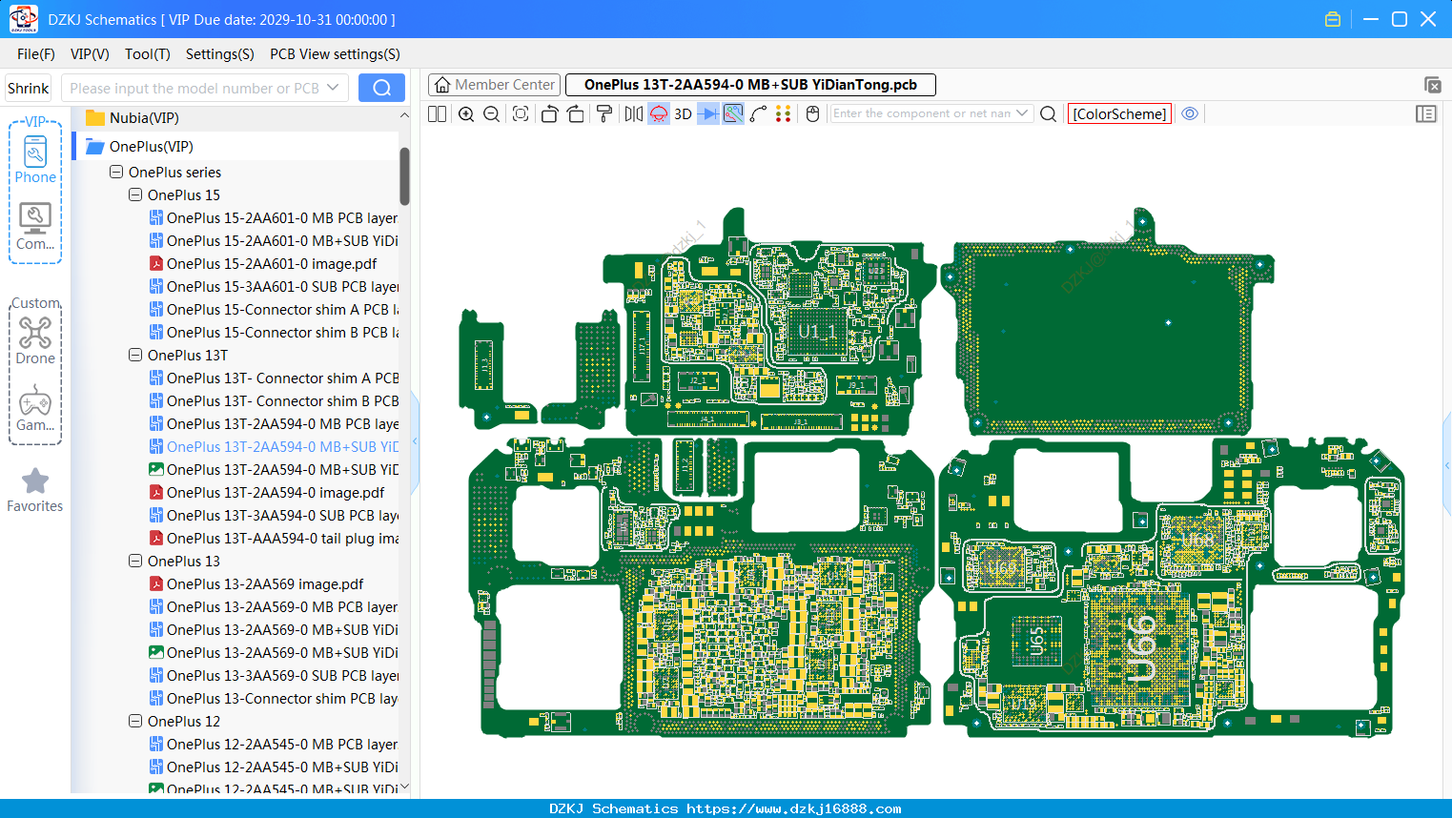The image size is (1452, 818).
Task: Open the side panel layout toggle
Action: (1426, 113)
